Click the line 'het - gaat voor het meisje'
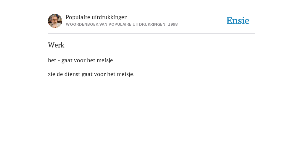 point(80,60)
